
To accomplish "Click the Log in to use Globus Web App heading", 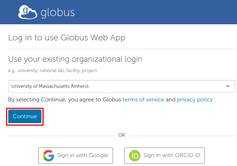I will pyautogui.click(x=66, y=38).
